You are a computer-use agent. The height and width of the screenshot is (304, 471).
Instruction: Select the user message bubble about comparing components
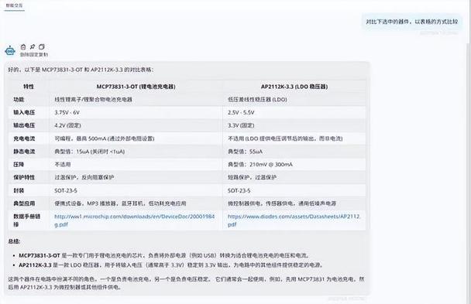click(411, 22)
